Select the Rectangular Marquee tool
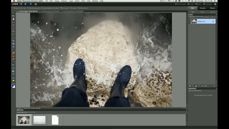This screenshot has height=129, width=229. pos(13,25)
